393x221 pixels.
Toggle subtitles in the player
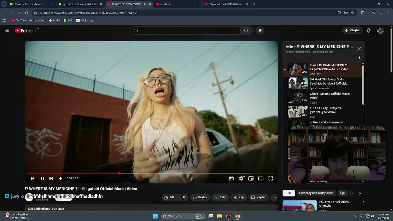click(x=231, y=178)
